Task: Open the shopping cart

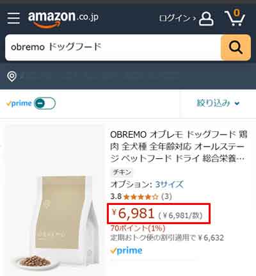Action: tap(235, 17)
